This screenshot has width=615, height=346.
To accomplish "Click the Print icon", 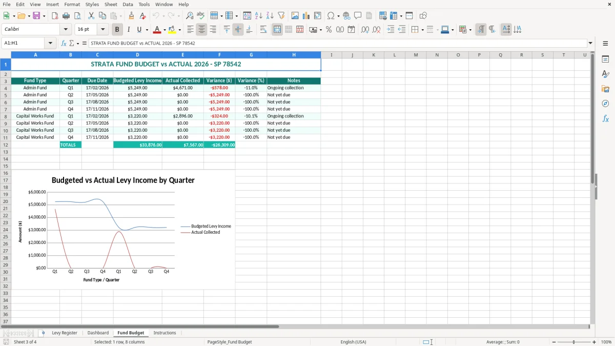I will click(x=66, y=16).
